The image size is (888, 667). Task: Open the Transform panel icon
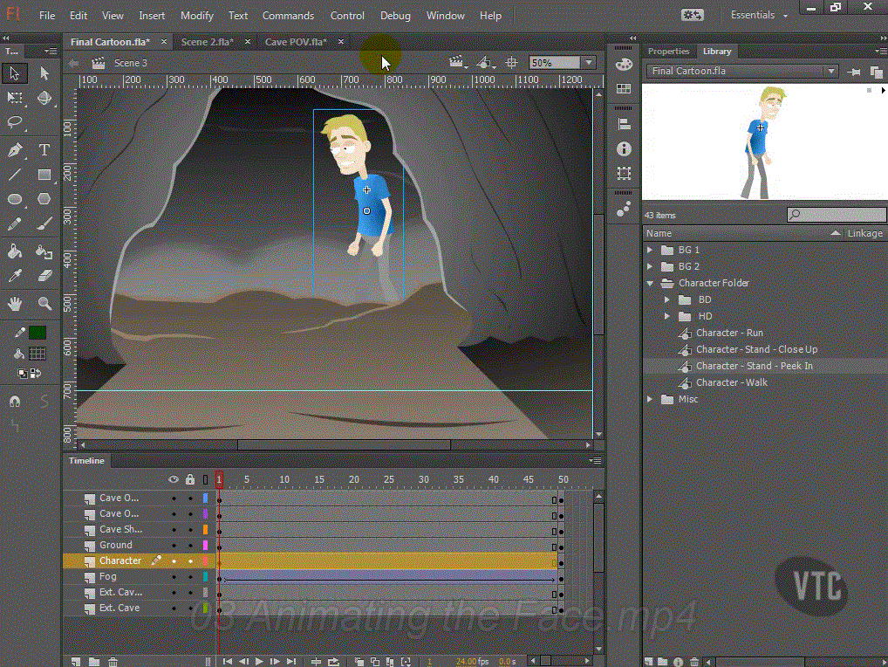(x=624, y=173)
